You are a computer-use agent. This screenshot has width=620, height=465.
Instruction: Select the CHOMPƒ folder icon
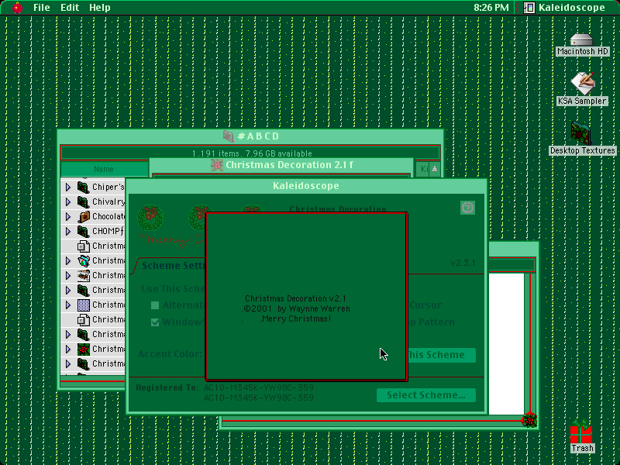tap(83, 231)
